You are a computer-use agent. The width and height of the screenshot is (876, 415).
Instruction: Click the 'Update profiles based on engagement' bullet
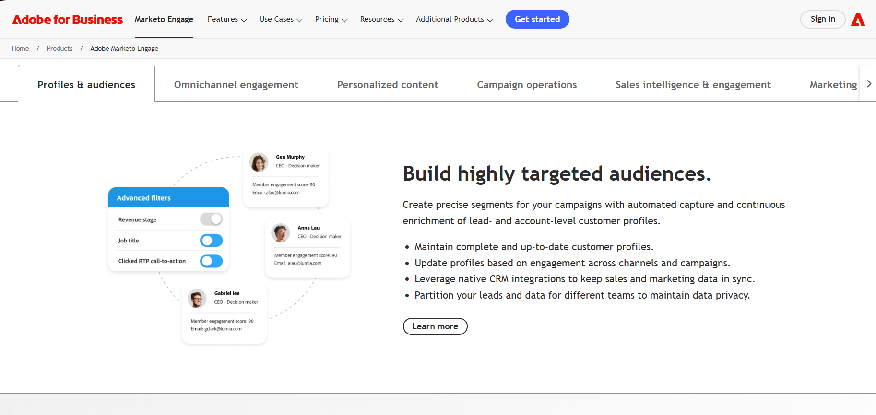(x=572, y=263)
